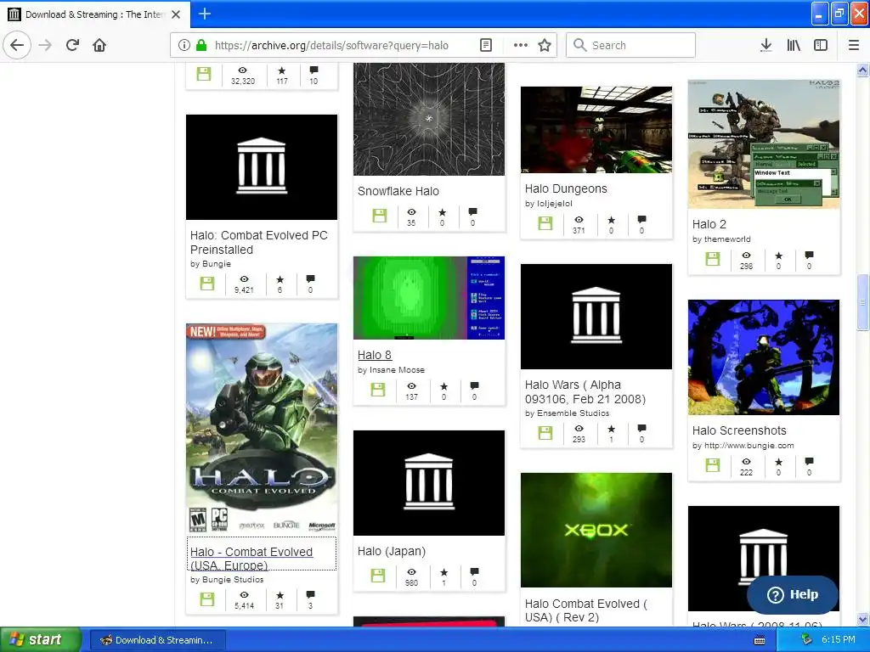Open the browser home page

pyautogui.click(x=99, y=45)
